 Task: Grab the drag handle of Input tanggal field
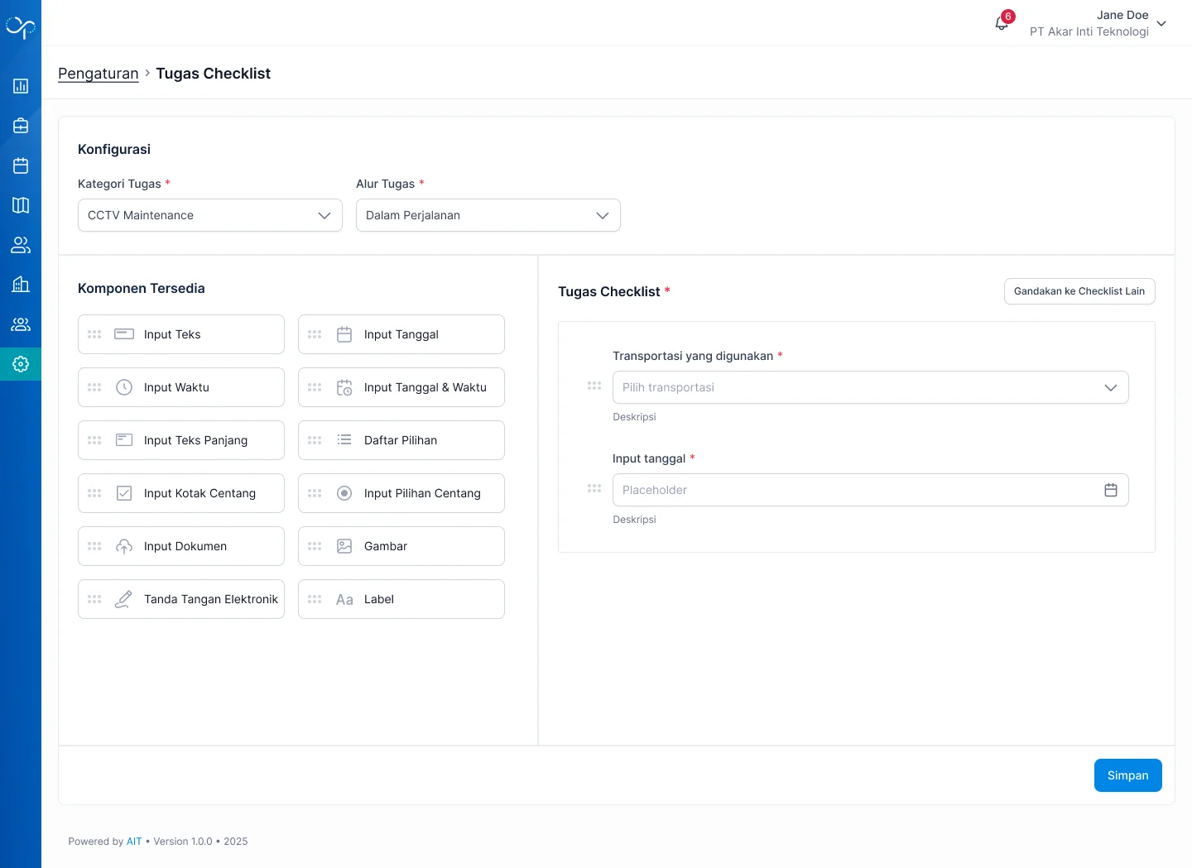click(594, 488)
